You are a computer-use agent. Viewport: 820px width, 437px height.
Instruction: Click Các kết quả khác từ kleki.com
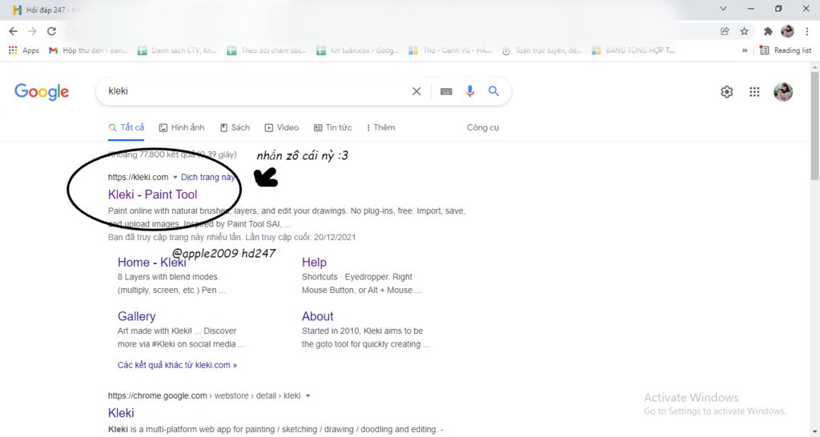coord(177,365)
